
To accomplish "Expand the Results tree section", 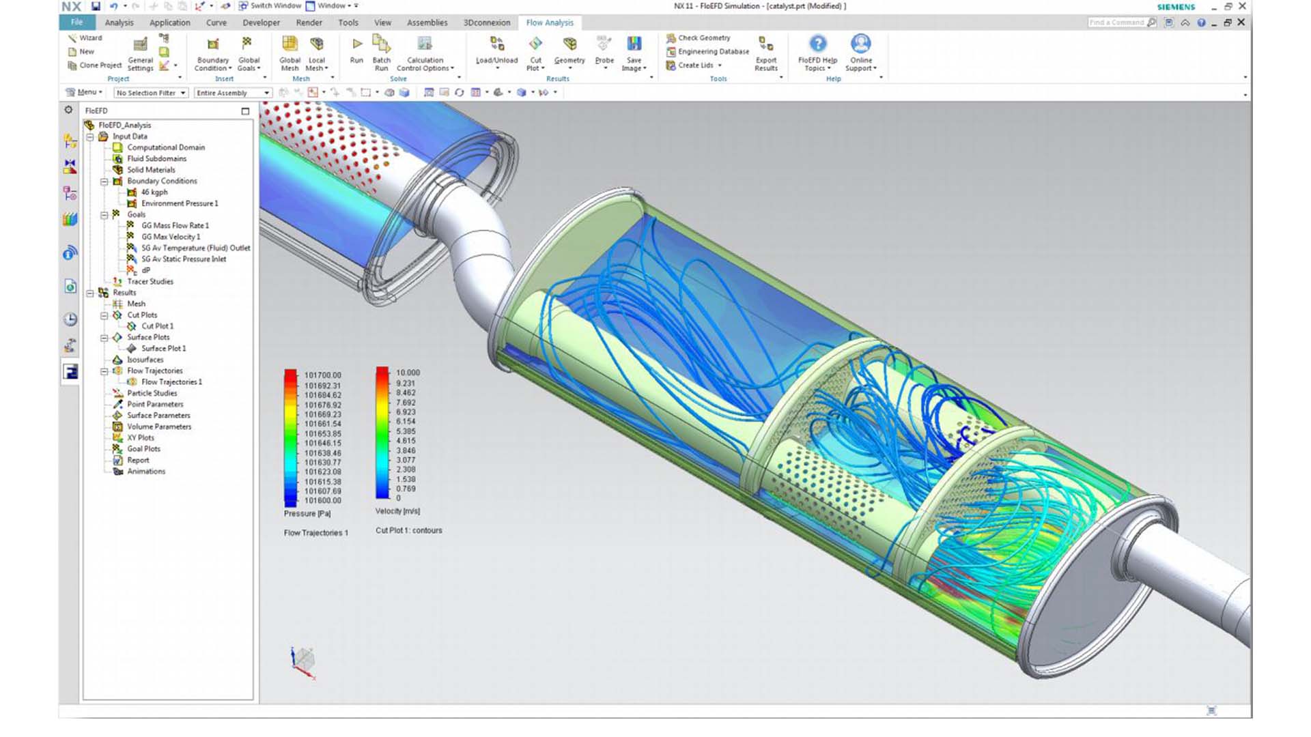I will point(94,291).
